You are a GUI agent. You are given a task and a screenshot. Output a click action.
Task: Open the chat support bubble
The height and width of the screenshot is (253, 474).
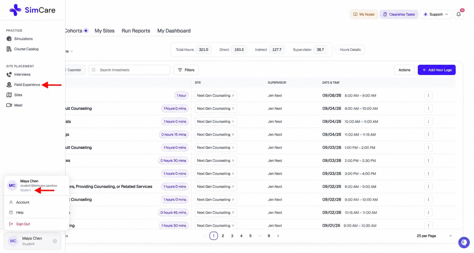point(464,243)
